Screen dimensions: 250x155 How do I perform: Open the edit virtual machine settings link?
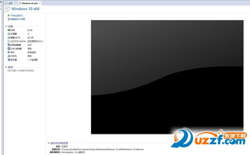(x=18, y=19)
